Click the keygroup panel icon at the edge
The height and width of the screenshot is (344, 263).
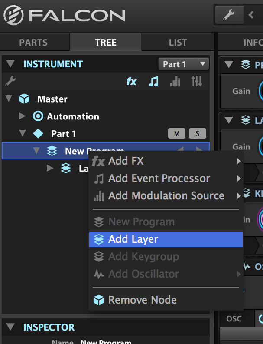(x=247, y=193)
